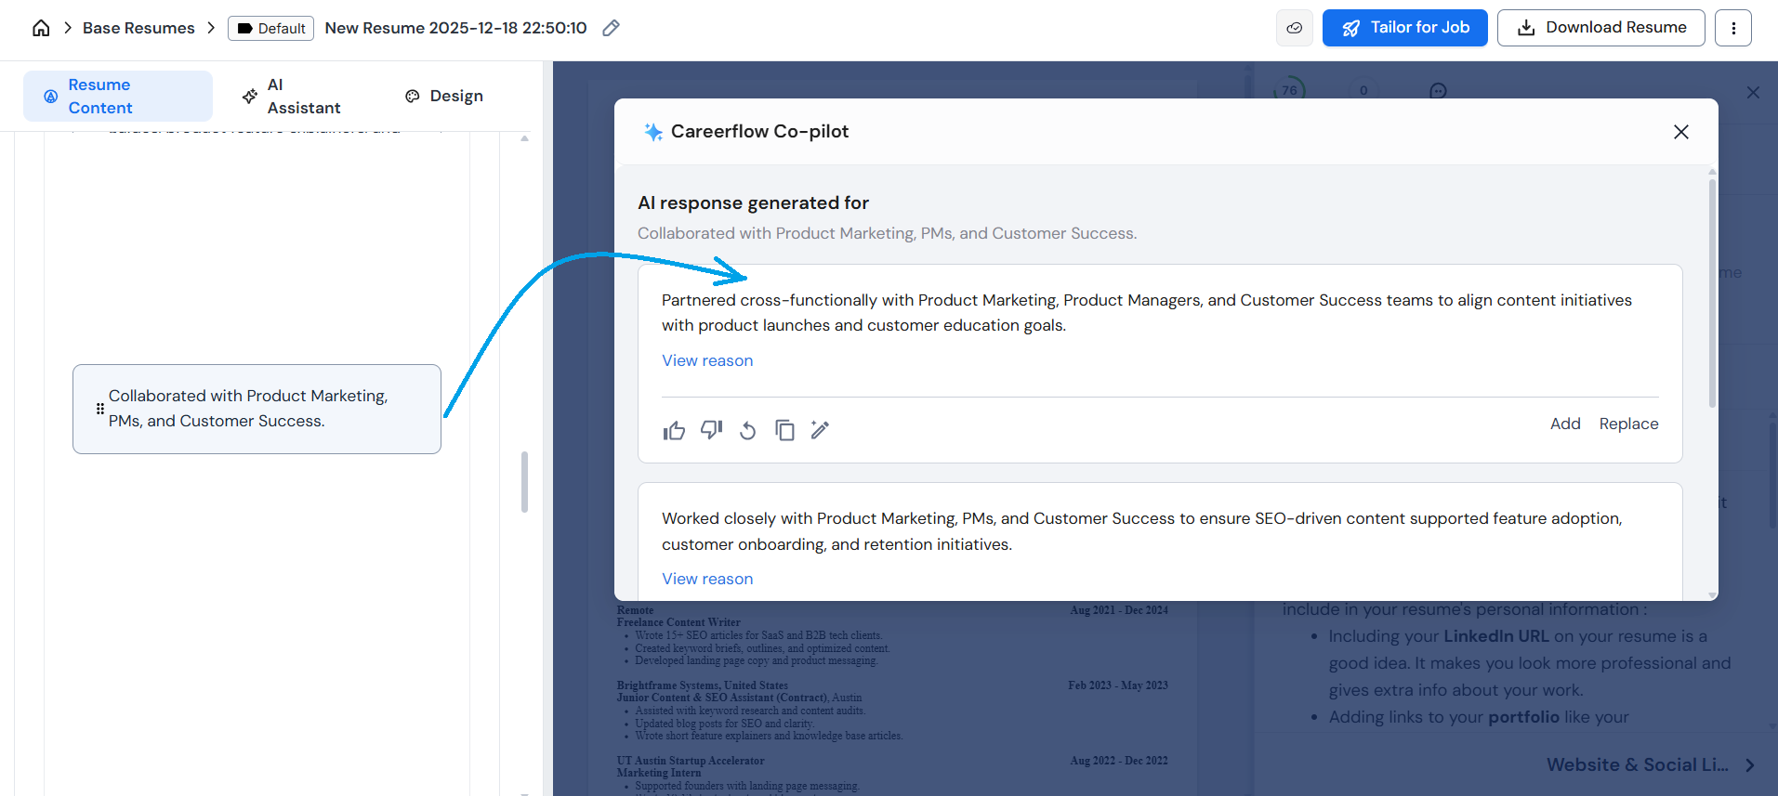Click the New Resume 2025-12-18 title
Image resolution: width=1778 pixels, height=796 pixels.
click(455, 28)
